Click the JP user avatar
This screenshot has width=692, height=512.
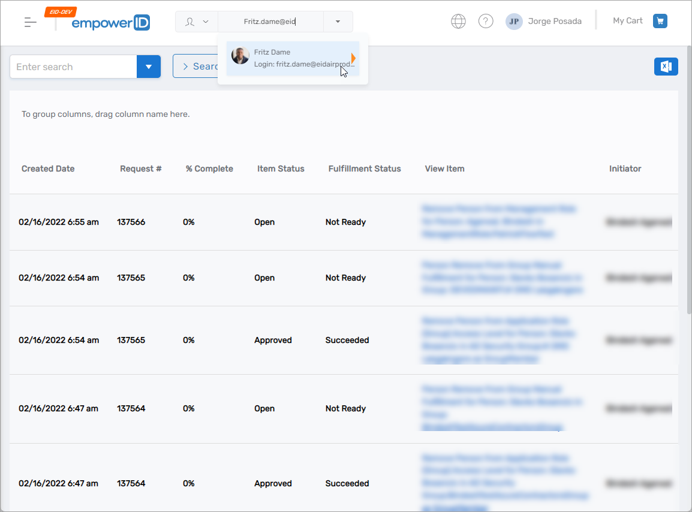[514, 22]
